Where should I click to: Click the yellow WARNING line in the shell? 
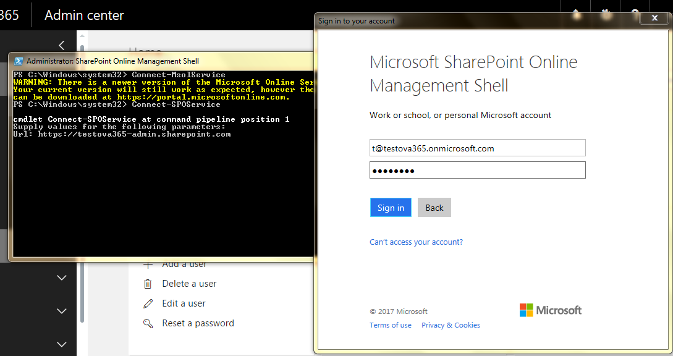[164, 82]
